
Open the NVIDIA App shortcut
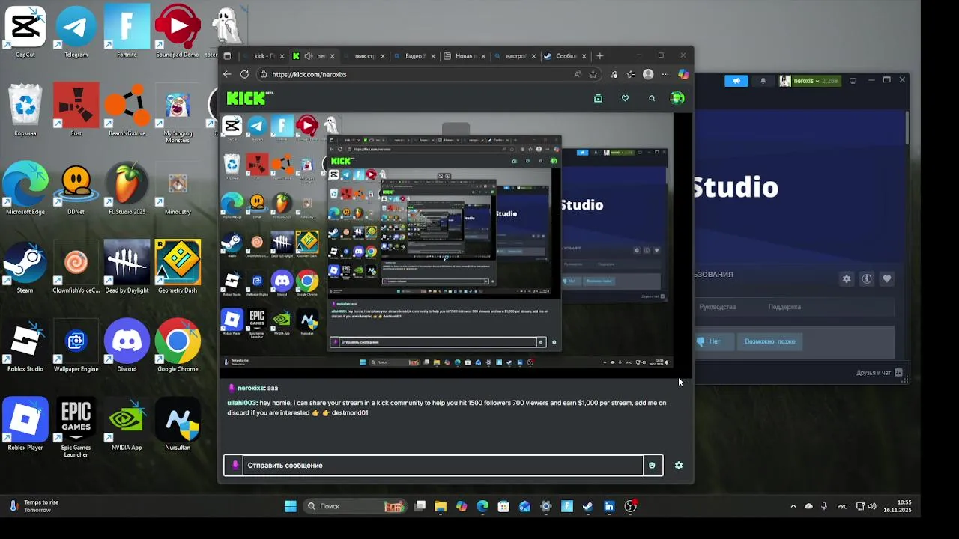click(127, 424)
